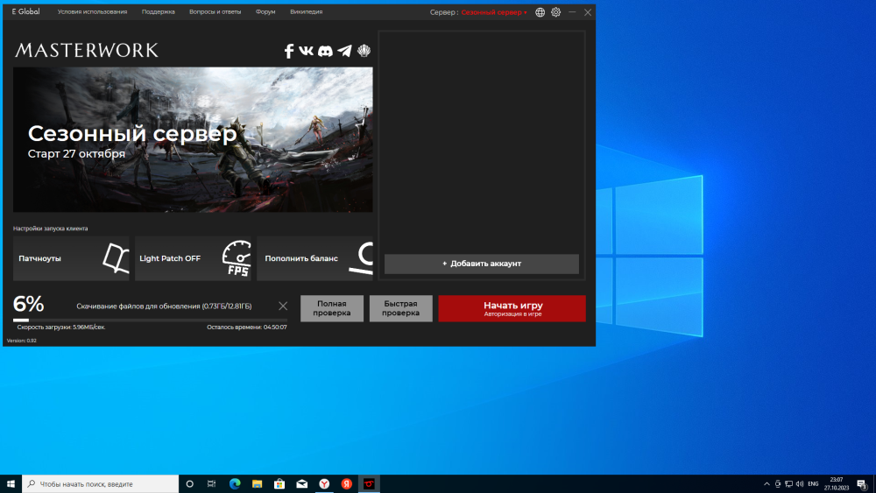This screenshot has height=493, width=876.
Task: Open the Форум menu link
Action: pos(265,12)
